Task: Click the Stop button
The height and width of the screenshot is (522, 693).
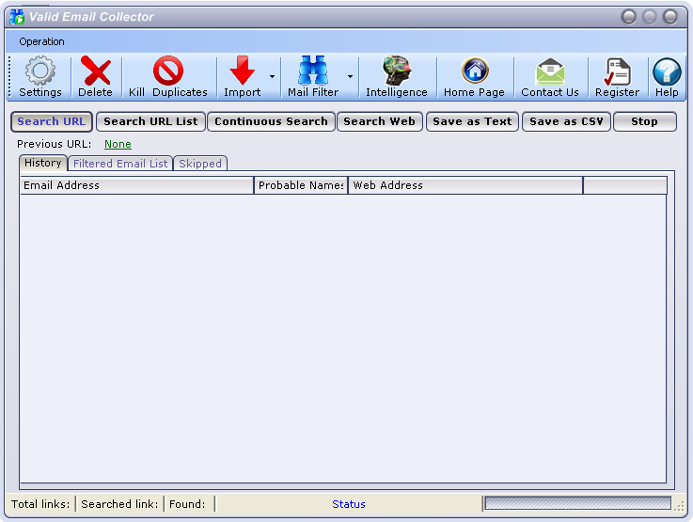Action: pyautogui.click(x=645, y=121)
